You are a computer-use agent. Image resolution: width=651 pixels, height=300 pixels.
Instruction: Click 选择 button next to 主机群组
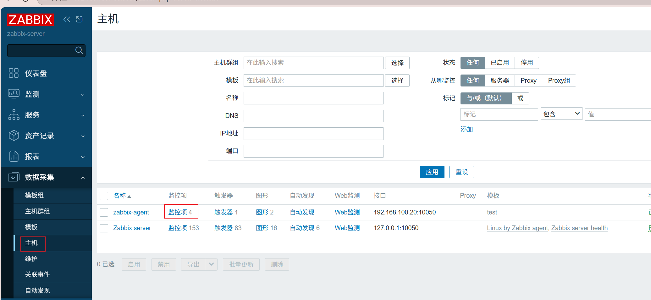[397, 63]
